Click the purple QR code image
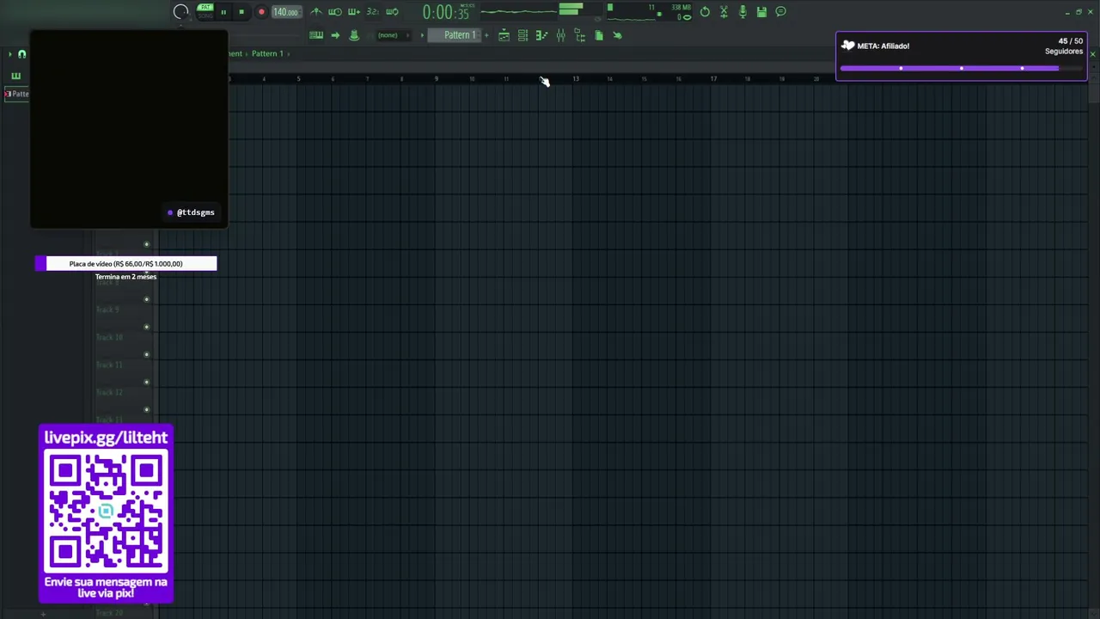Image resolution: width=1100 pixels, height=619 pixels. [x=106, y=512]
